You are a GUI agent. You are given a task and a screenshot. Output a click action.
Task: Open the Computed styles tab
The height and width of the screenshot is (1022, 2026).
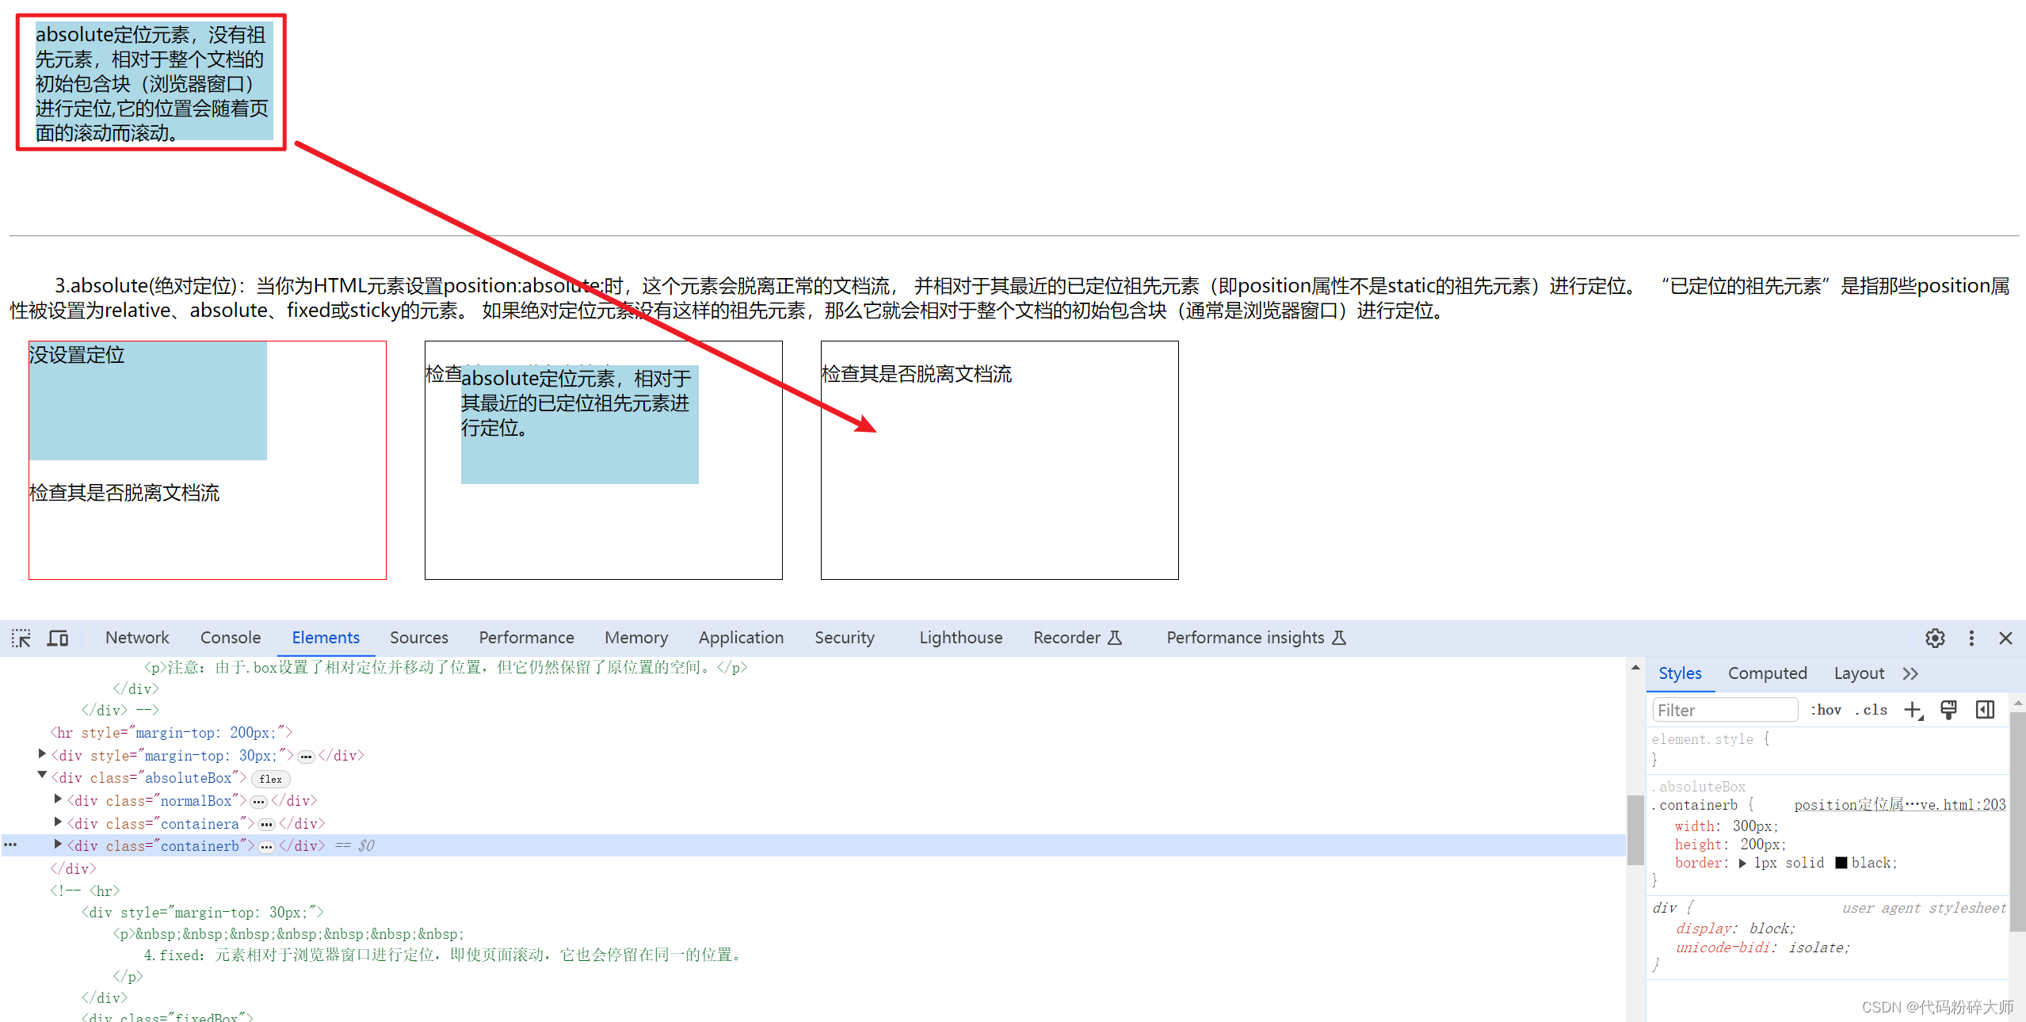[1767, 674]
